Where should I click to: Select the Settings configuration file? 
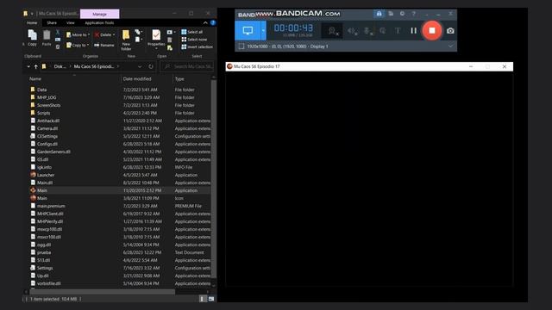coord(120,268)
